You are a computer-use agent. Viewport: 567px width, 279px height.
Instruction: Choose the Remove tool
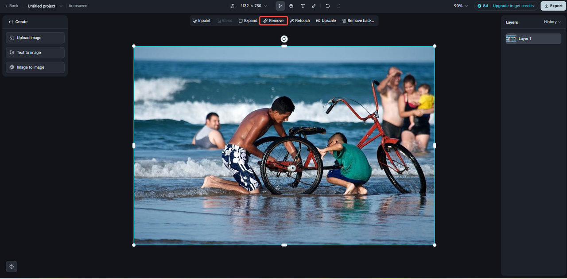pyautogui.click(x=273, y=21)
